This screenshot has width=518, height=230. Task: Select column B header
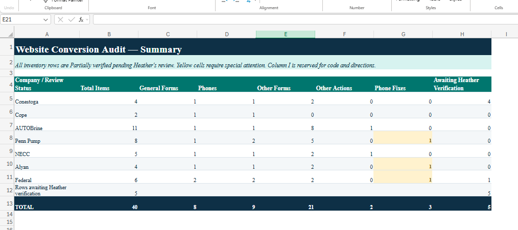[109, 34]
